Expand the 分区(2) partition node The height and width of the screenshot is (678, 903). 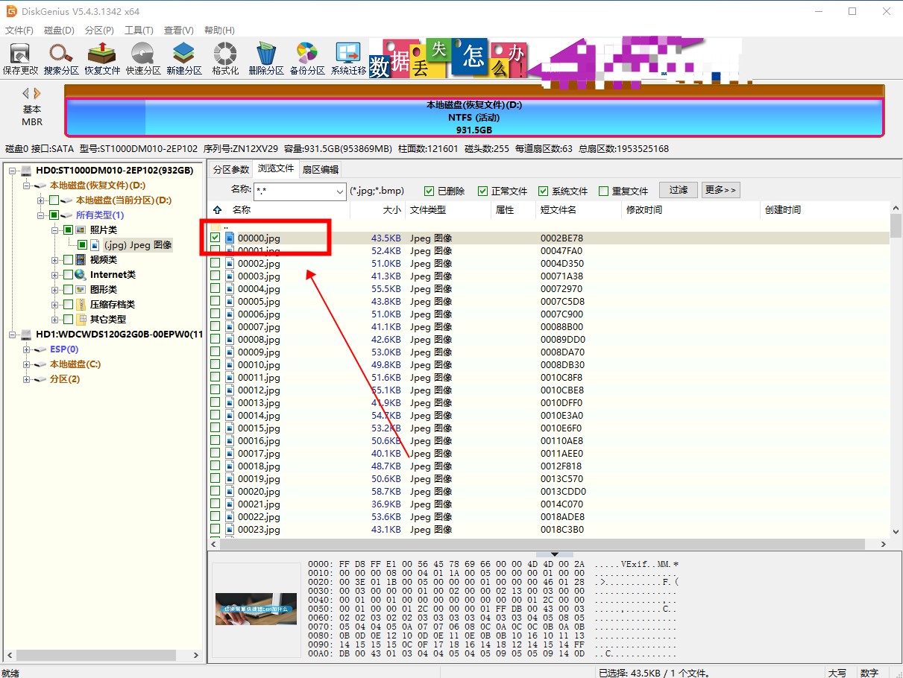click(x=27, y=379)
